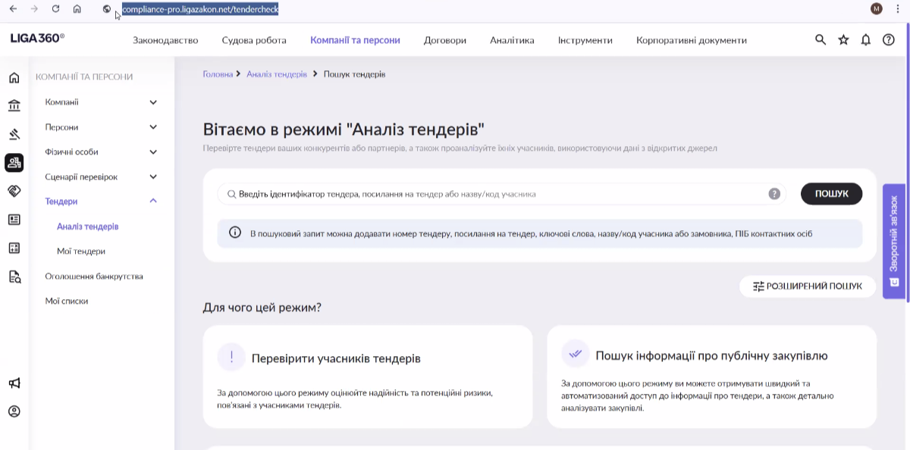This screenshot has width=910, height=450.
Task: Click the help question mark in header
Action: click(889, 40)
